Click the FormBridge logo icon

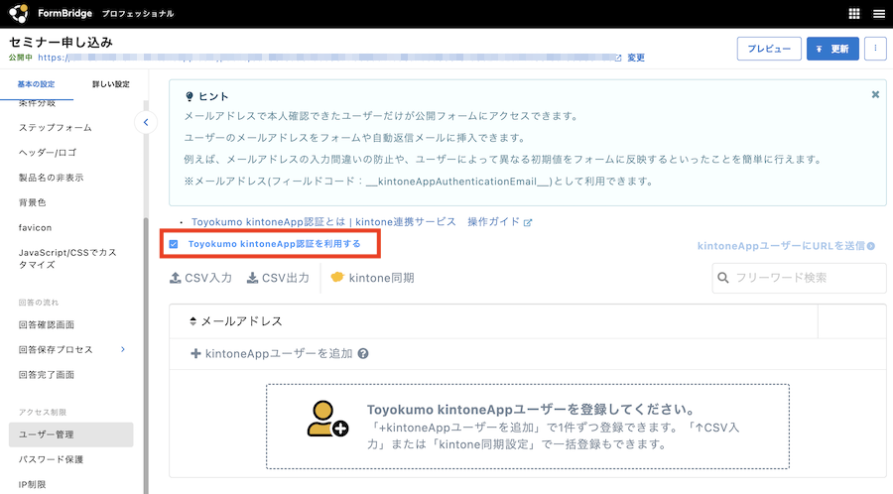point(19,14)
